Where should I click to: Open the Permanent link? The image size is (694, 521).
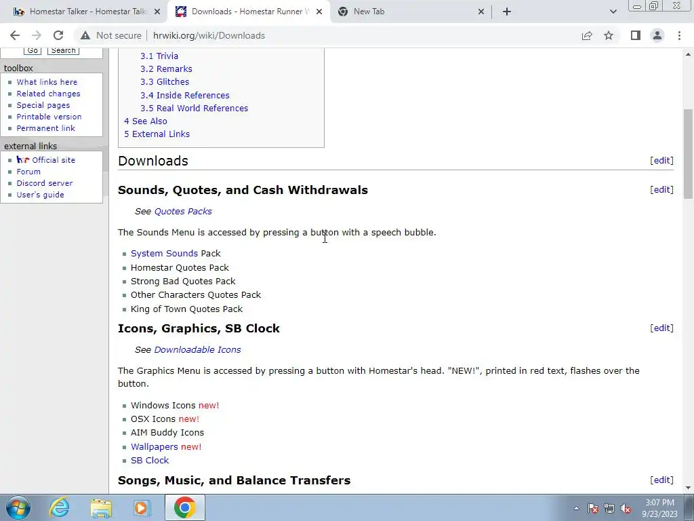(x=45, y=128)
